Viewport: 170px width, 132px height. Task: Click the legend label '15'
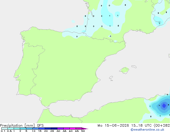click(x=40, y=131)
